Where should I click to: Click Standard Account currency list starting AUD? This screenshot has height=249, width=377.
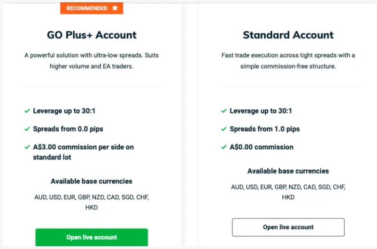click(288, 192)
